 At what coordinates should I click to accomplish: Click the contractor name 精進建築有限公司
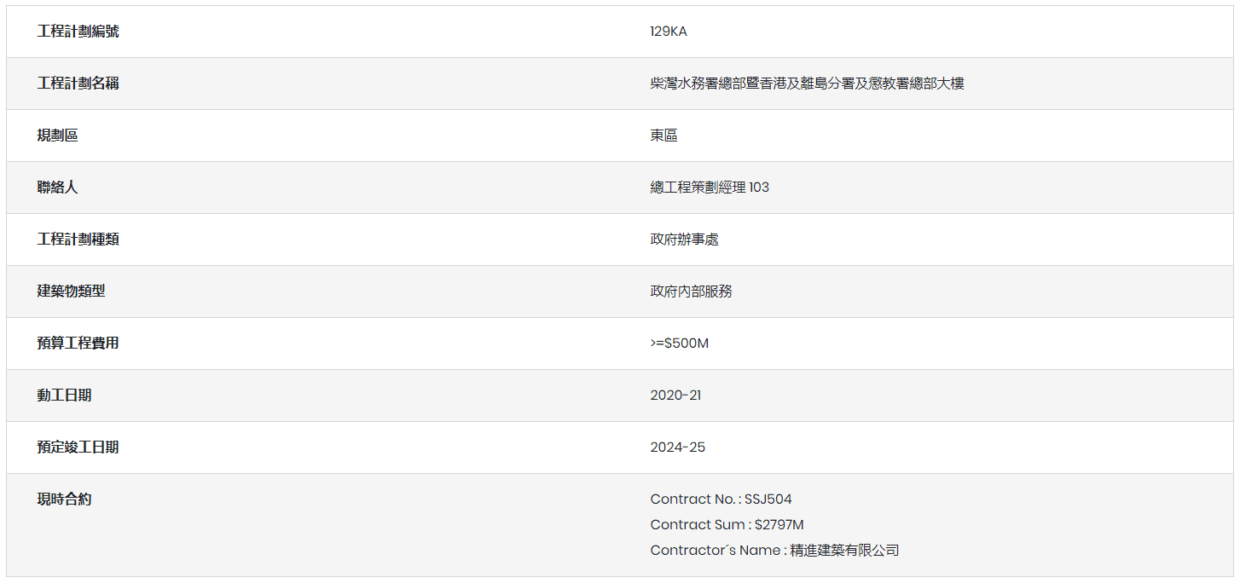844,551
